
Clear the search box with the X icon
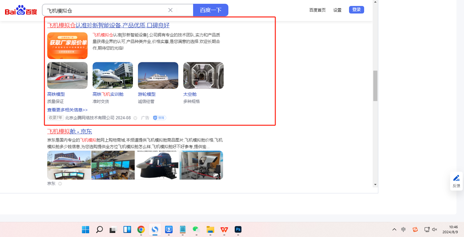pyautogui.click(x=170, y=10)
